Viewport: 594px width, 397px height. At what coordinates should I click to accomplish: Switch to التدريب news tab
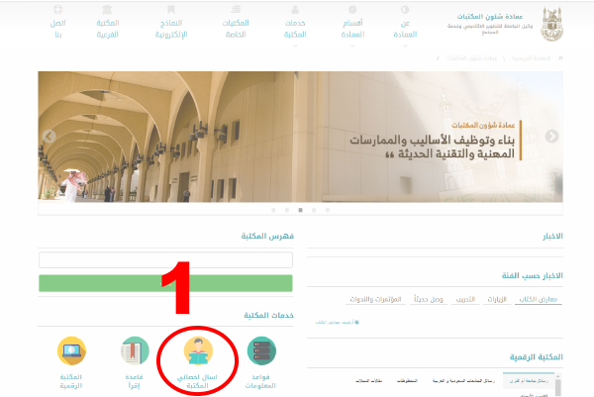(x=465, y=299)
